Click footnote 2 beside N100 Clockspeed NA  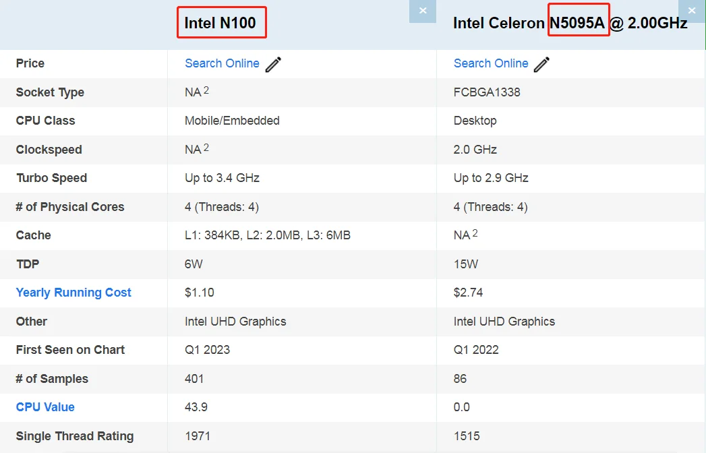pyautogui.click(x=206, y=147)
